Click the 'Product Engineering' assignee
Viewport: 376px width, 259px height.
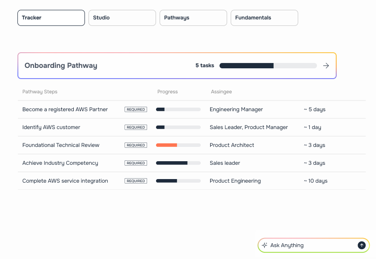tap(235, 181)
